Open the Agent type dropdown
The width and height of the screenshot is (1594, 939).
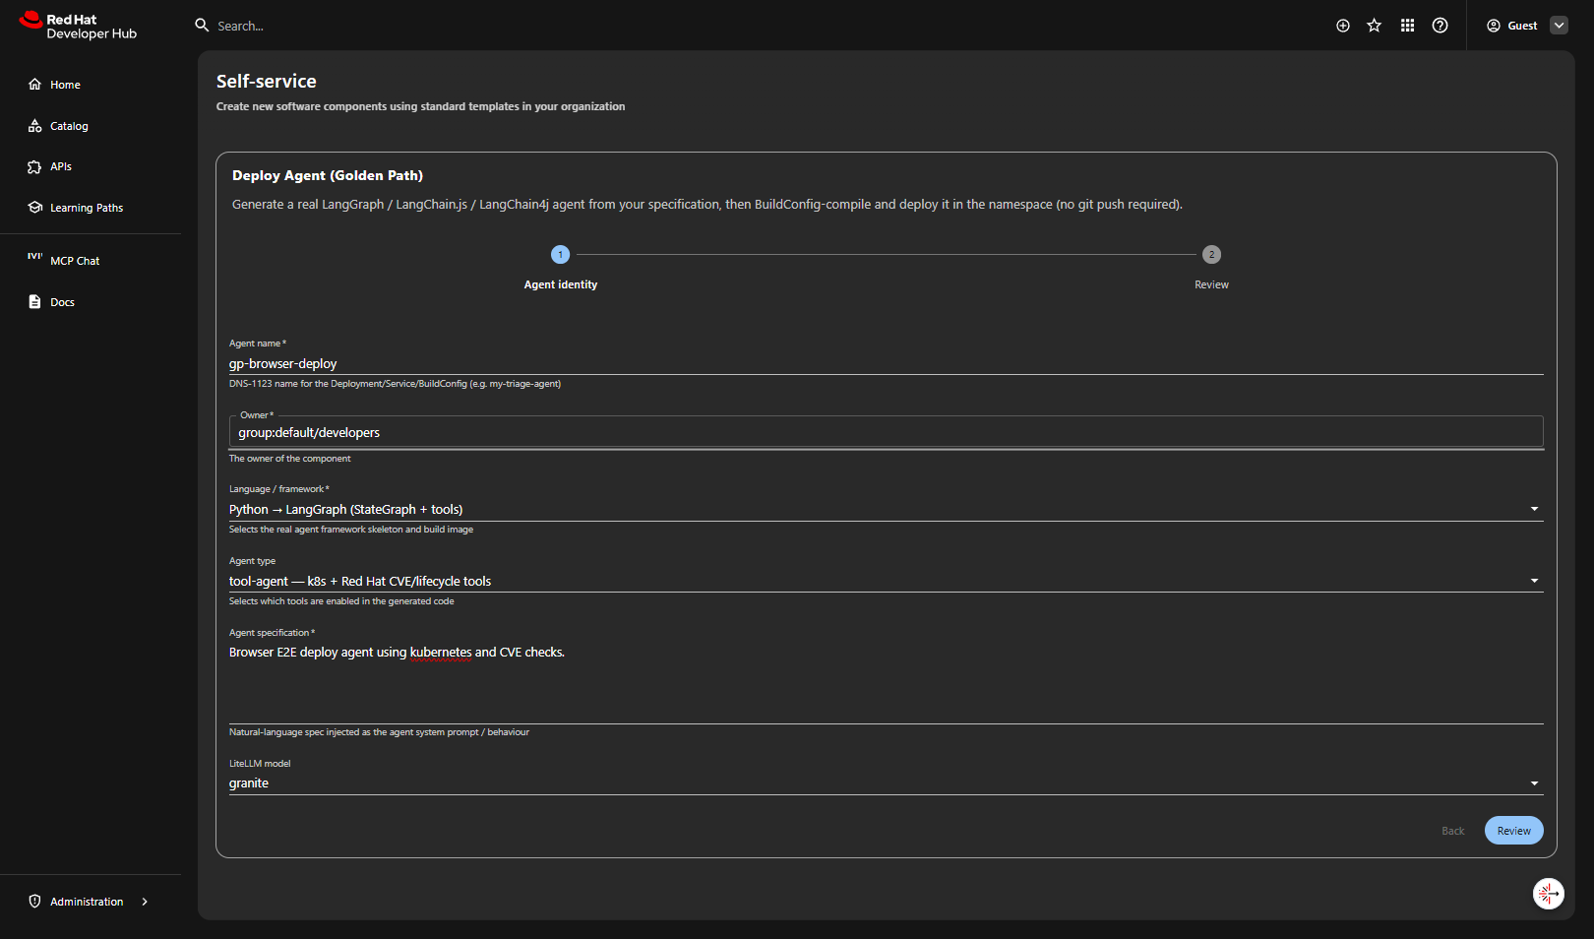[x=886, y=581]
